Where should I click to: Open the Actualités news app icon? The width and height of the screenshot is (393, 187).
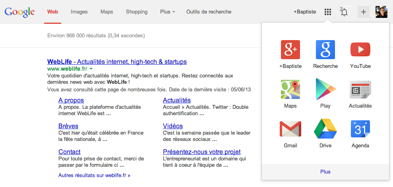coord(360,89)
